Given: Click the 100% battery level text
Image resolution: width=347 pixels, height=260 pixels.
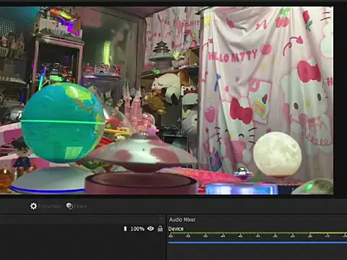Looking at the screenshot, I should (137, 229).
